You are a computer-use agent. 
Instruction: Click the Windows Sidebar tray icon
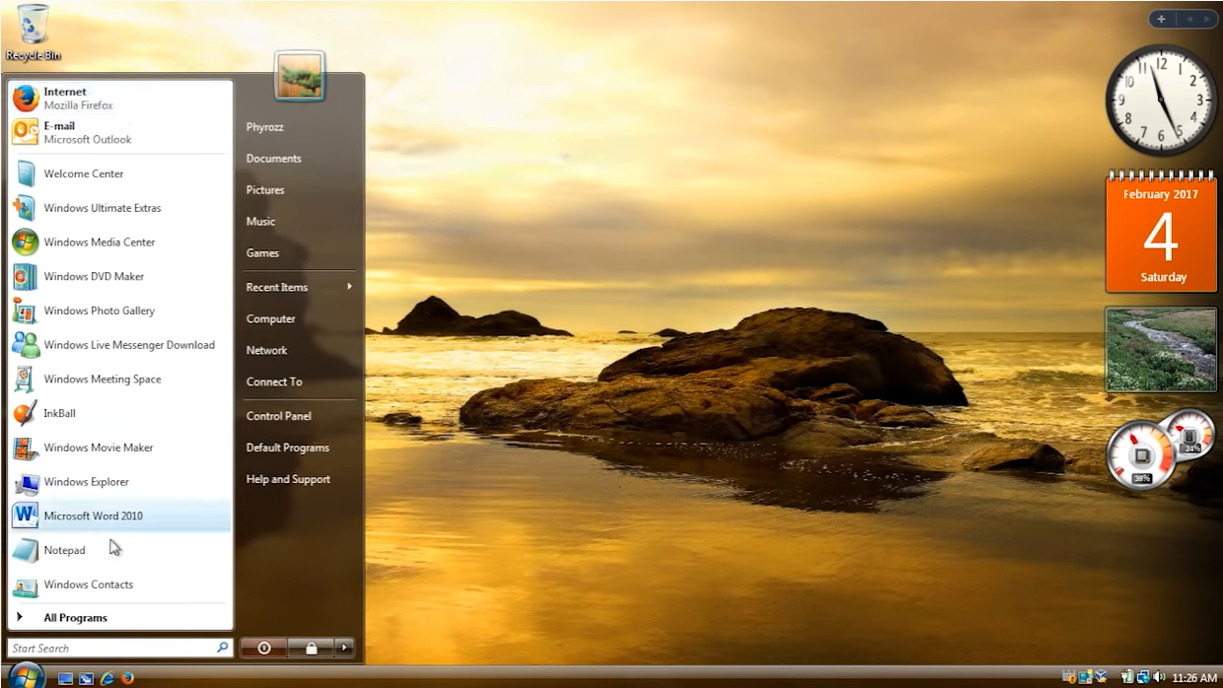(x=1085, y=677)
